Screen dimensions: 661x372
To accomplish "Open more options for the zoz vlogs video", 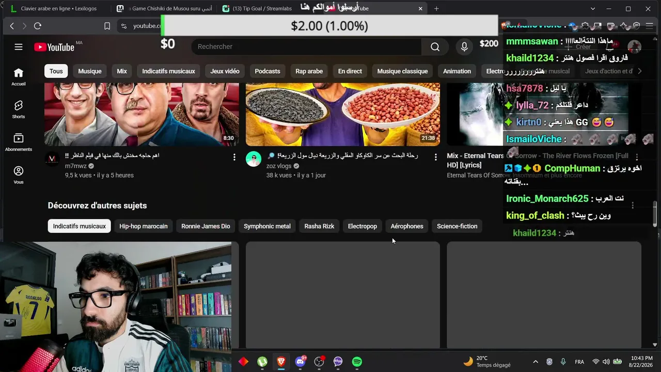I will tap(435, 157).
